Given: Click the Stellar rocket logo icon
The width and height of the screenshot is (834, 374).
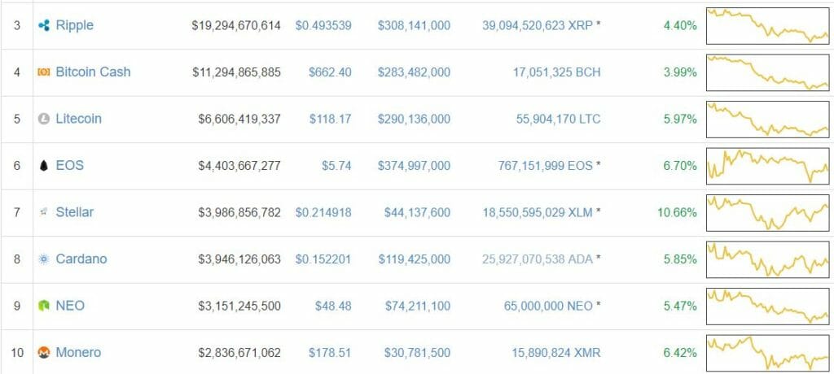Looking at the screenshot, I should tap(44, 212).
